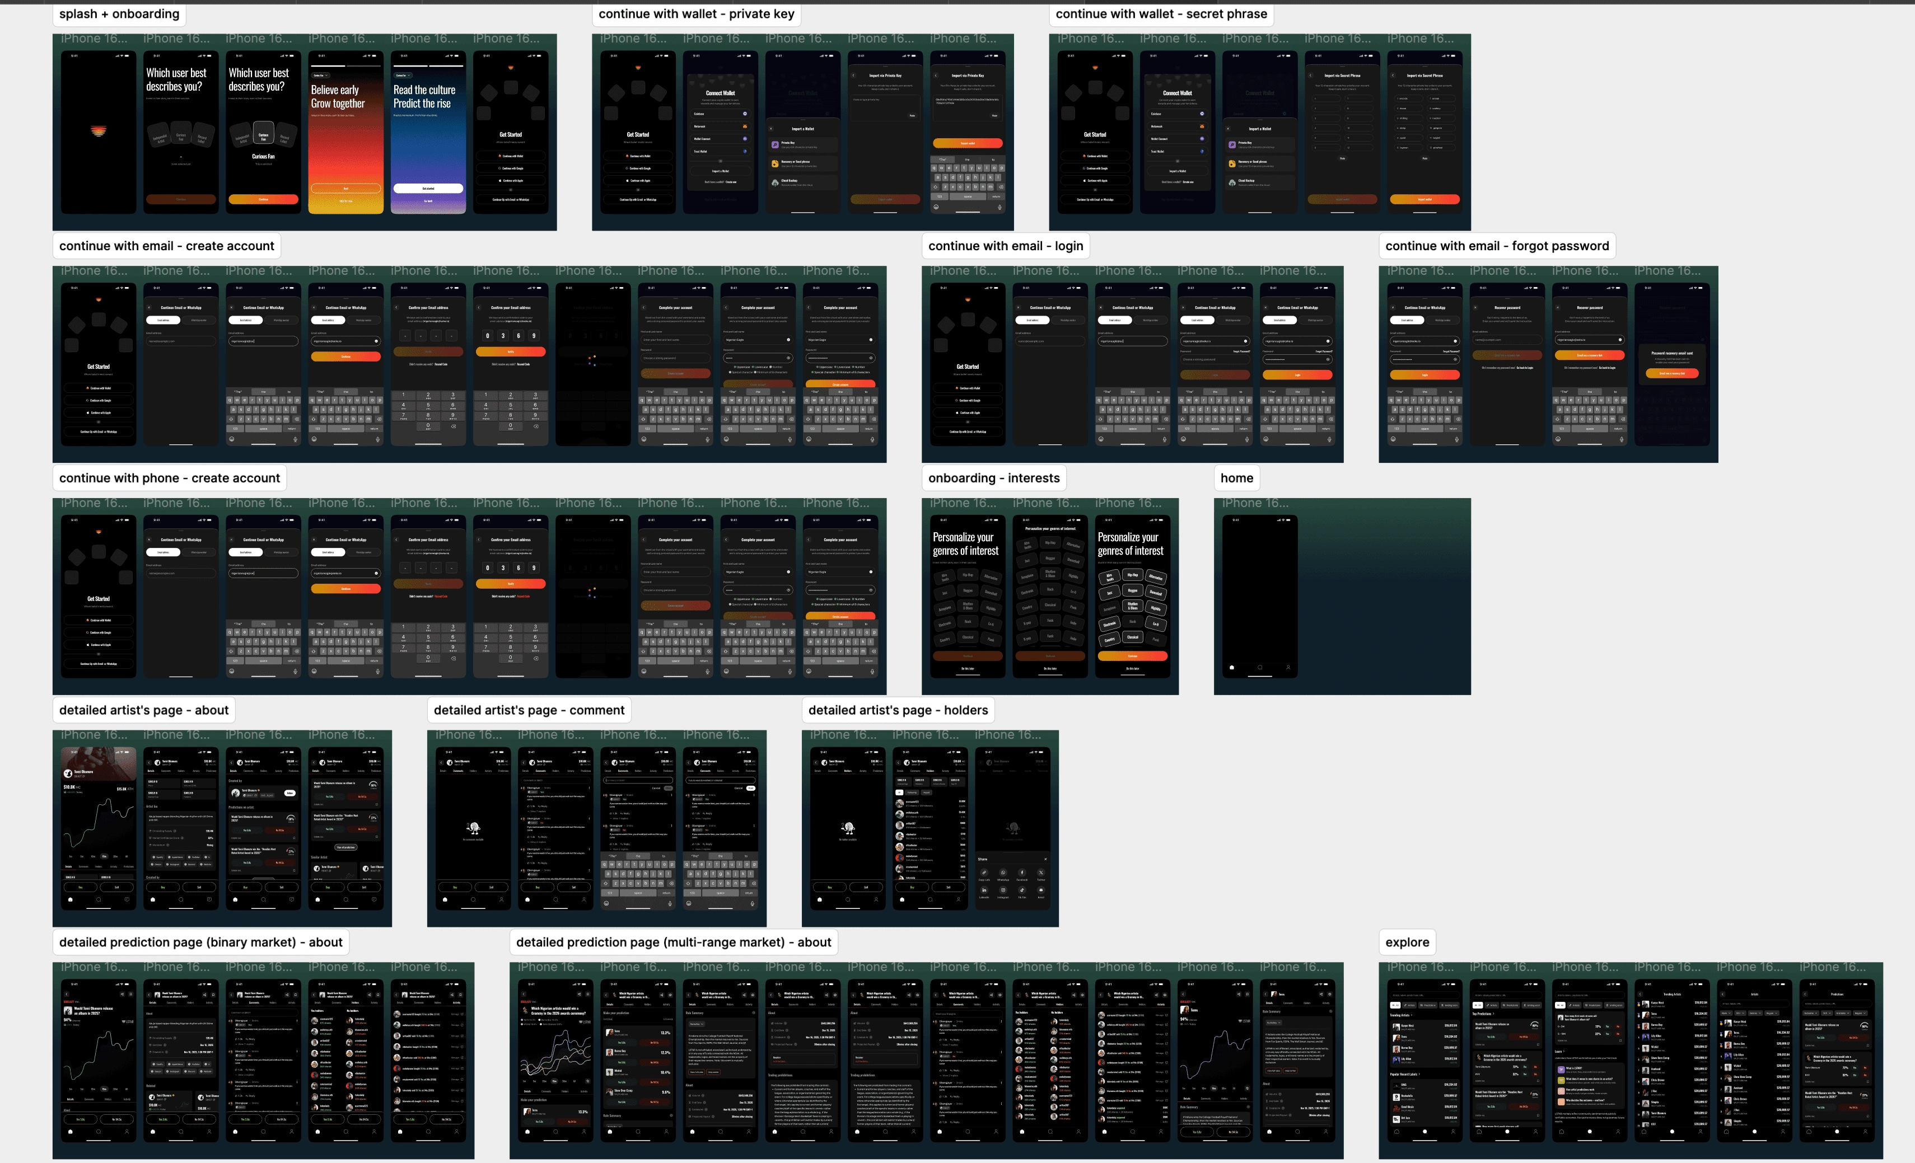Image resolution: width=1915 pixels, height=1163 pixels.
Task: Tap the TikTok share icon
Action: pos(1023,890)
